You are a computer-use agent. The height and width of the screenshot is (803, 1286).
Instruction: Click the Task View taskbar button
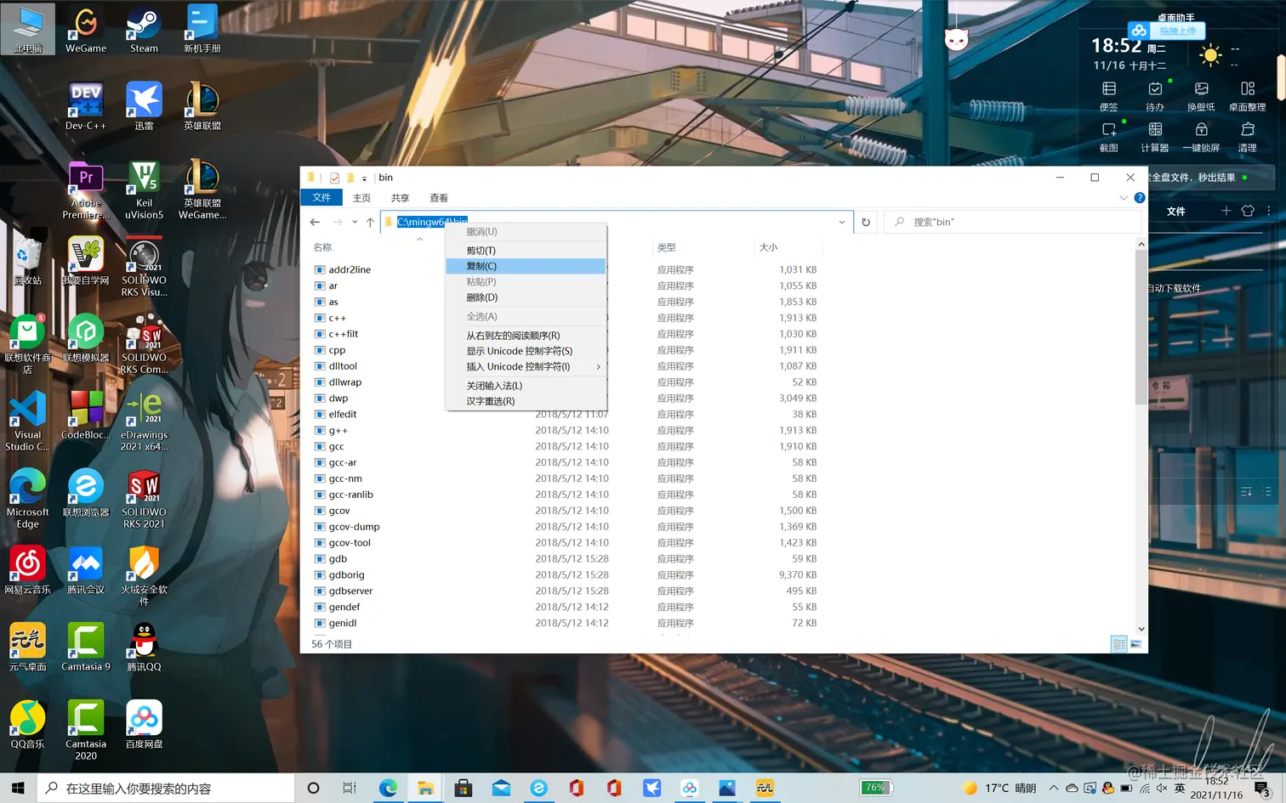pos(350,788)
